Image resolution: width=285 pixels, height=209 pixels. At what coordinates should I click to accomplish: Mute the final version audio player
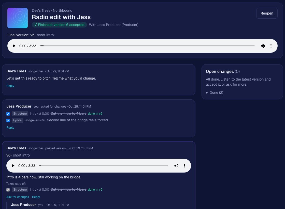click(263, 46)
